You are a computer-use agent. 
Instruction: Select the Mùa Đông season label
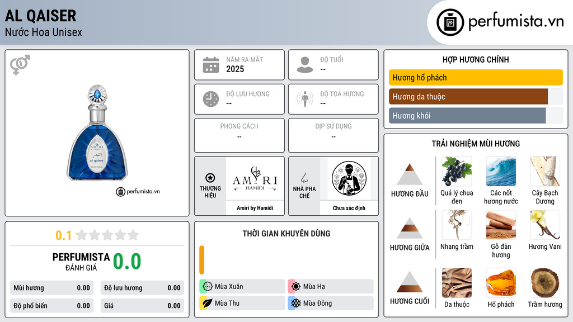318,303
